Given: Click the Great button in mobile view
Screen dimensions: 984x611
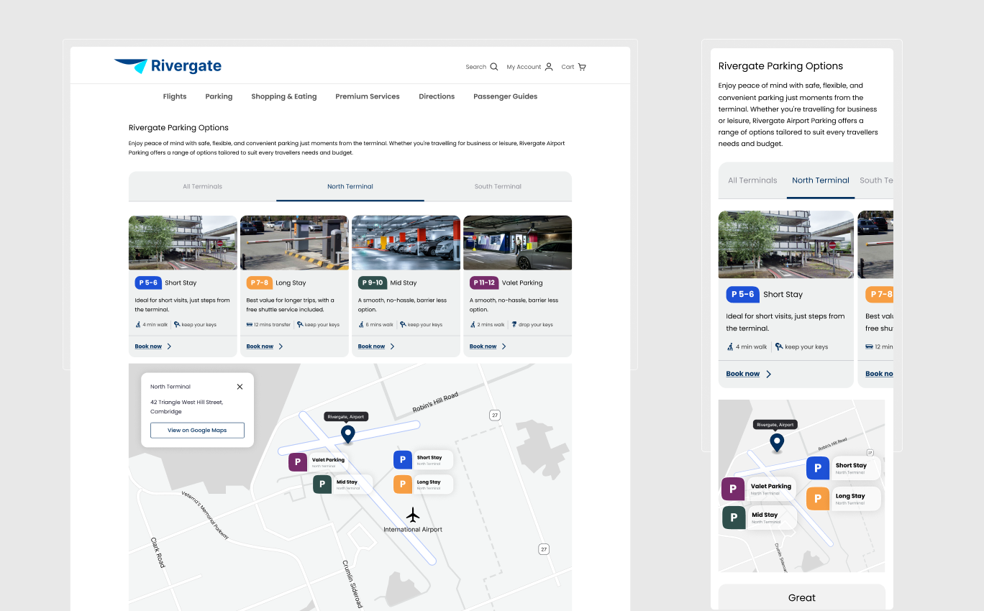Looking at the screenshot, I should pos(802,597).
